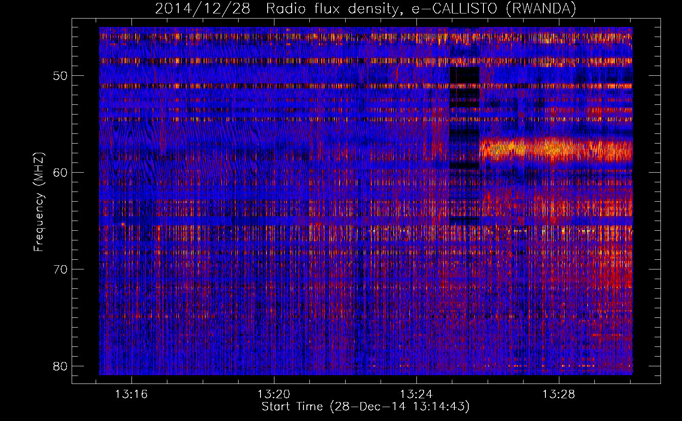Click the 13:24 time tick label
Screen dimensions: 682x421
pyautogui.click(x=416, y=394)
